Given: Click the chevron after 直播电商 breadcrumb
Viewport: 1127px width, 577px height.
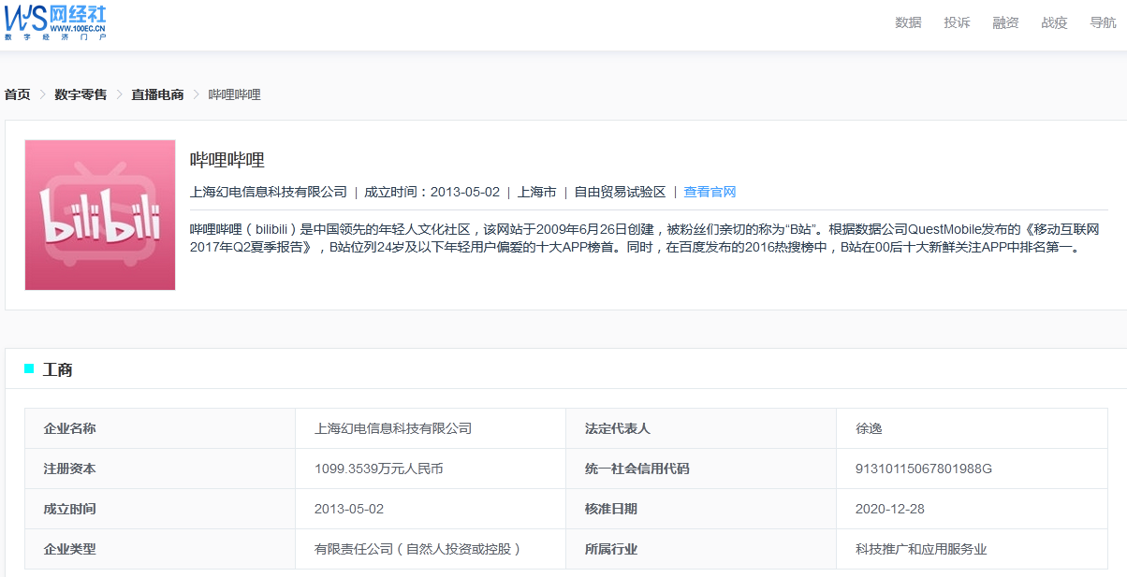Looking at the screenshot, I should (x=197, y=94).
